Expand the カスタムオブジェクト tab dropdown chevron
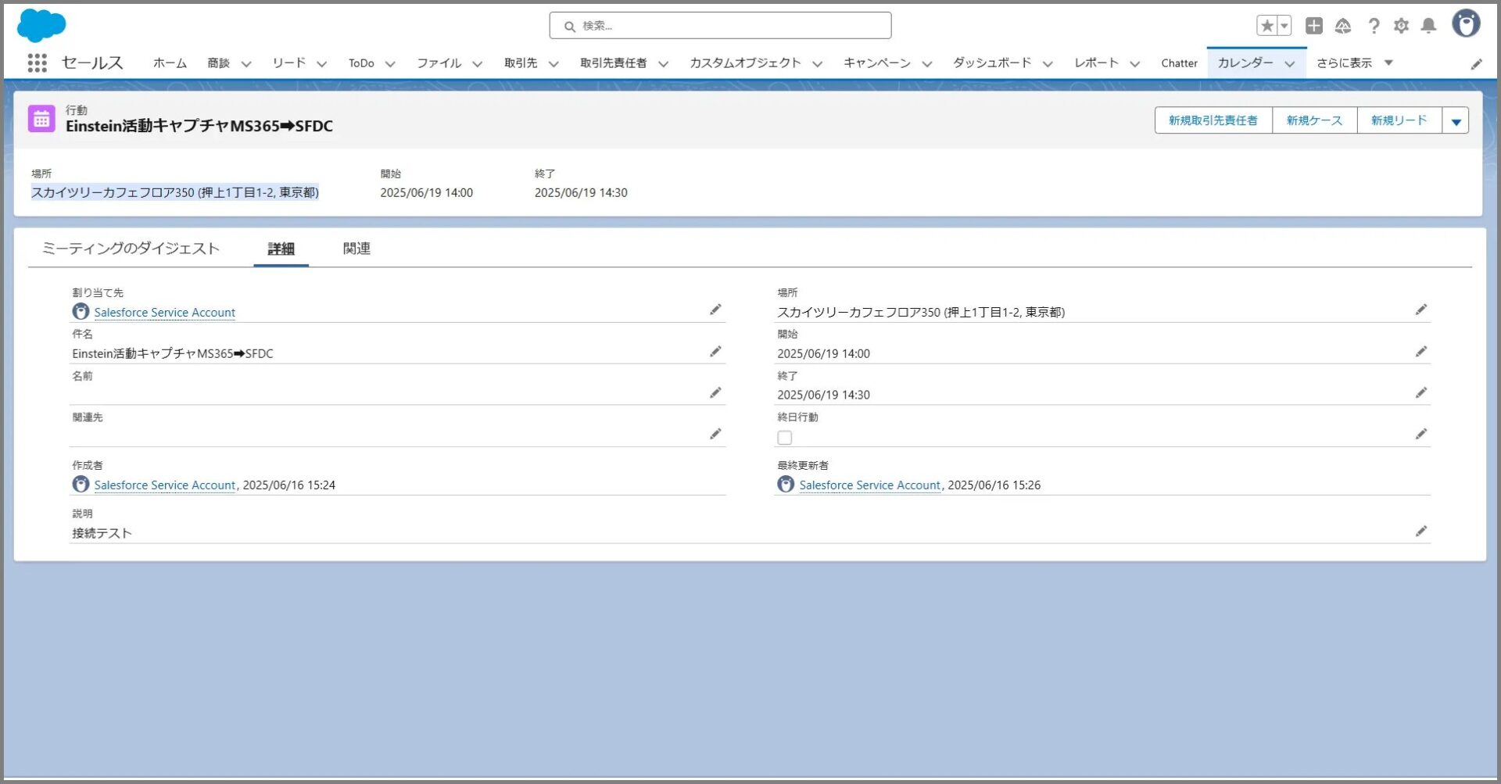 818,64
